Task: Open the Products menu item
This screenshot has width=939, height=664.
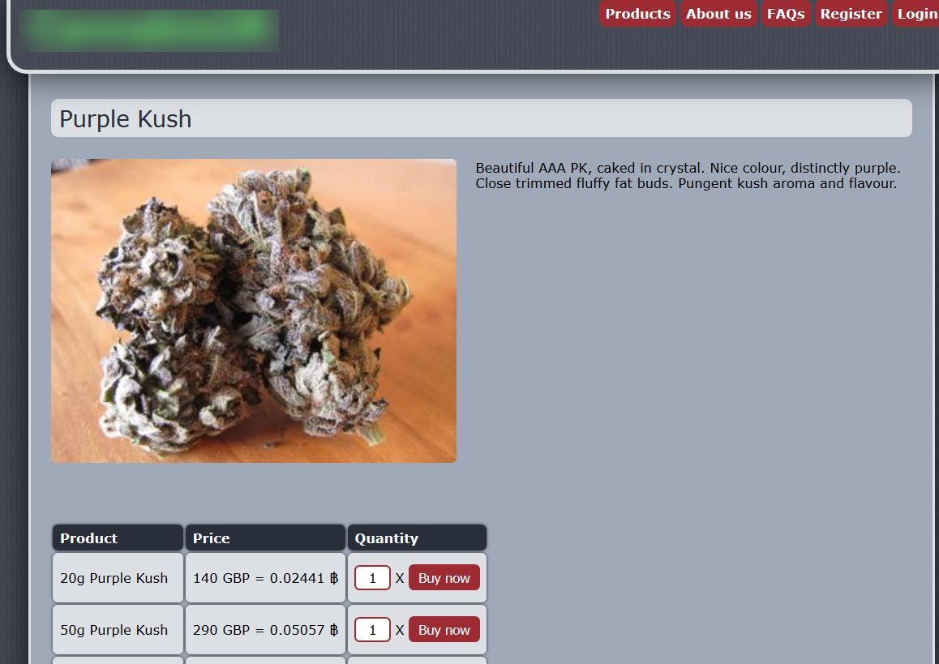Action: tap(637, 14)
